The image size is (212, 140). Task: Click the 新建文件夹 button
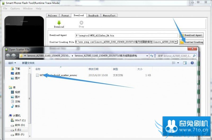coord(28,63)
